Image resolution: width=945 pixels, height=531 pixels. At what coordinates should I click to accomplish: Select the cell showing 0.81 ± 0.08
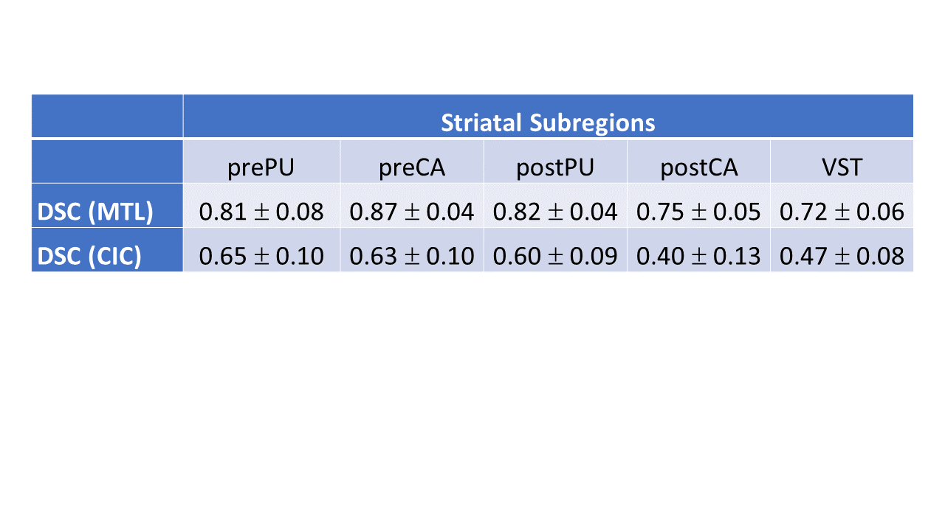261,212
